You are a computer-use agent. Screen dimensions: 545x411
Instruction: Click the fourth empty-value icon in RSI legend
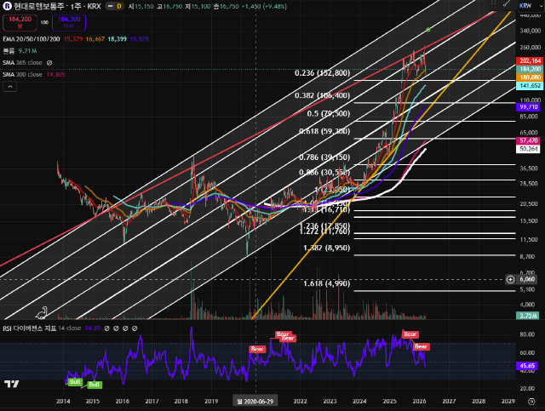135,328
